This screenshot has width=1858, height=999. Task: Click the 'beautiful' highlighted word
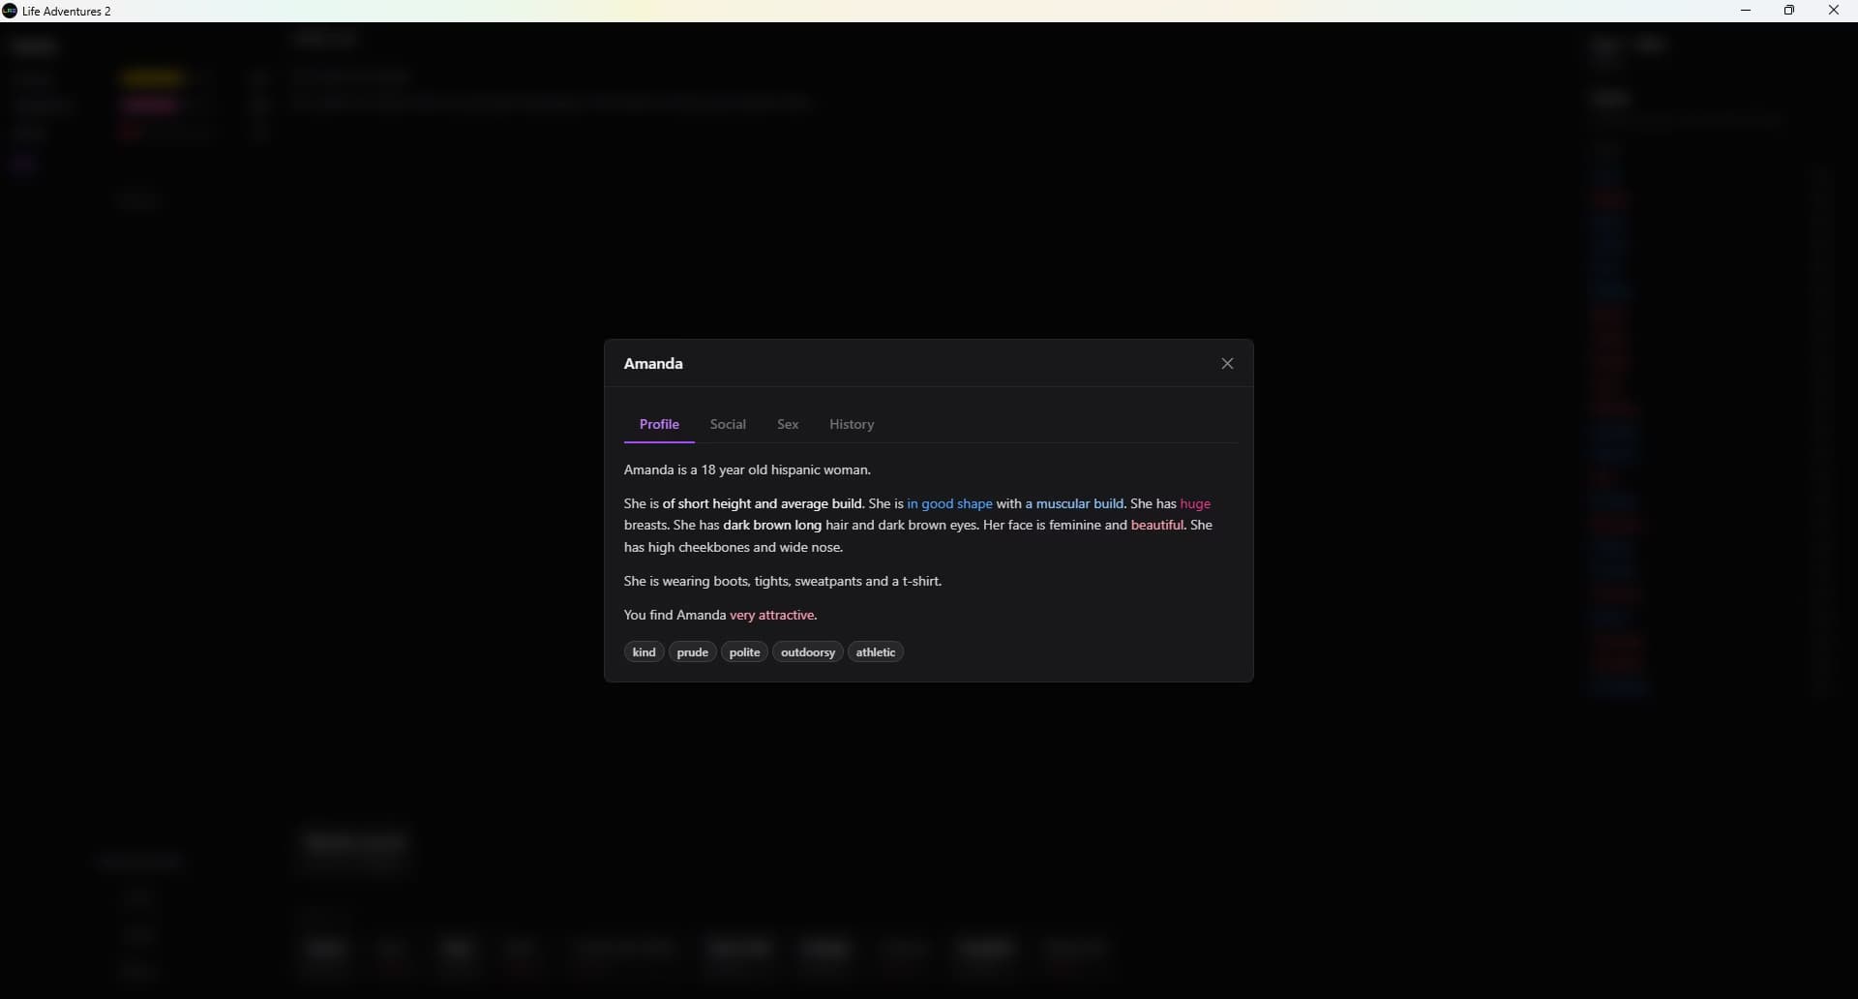pyautogui.click(x=1157, y=526)
